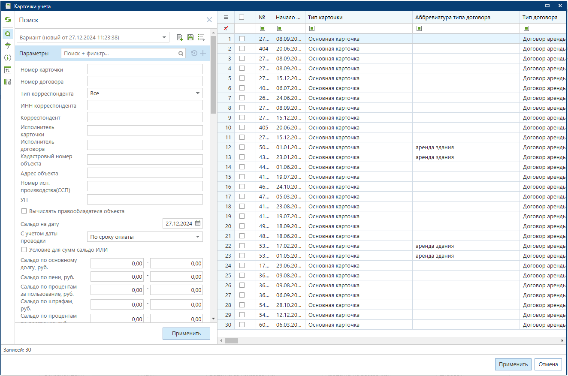Sort by the № column header
568x376 pixels.
point(264,17)
